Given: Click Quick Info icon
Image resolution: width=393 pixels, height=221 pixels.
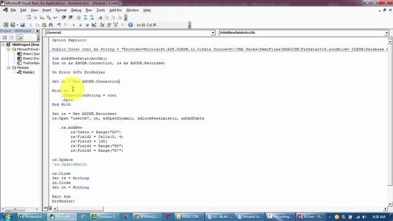Looking at the screenshot, I should [x=42, y=17].
